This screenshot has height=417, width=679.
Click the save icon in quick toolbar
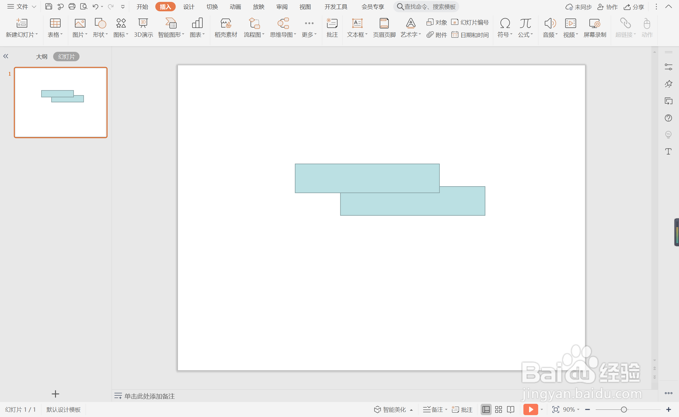[x=49, y=7]
